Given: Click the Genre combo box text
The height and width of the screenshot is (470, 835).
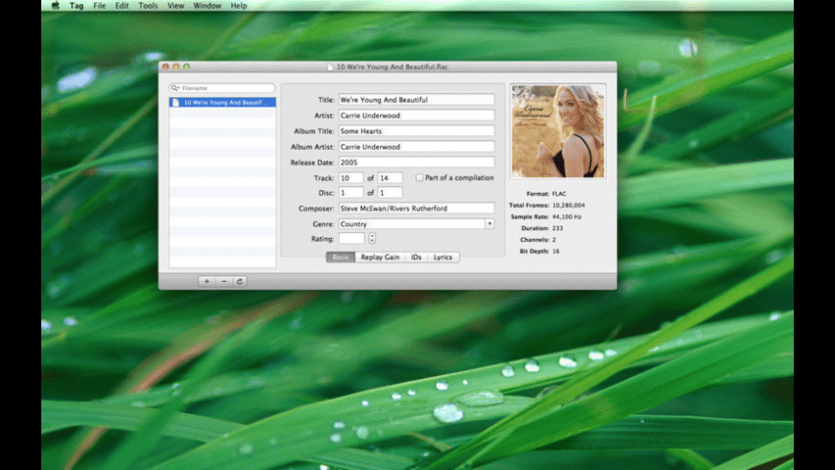Looking at the screenshot, I should tap(412, 223).
